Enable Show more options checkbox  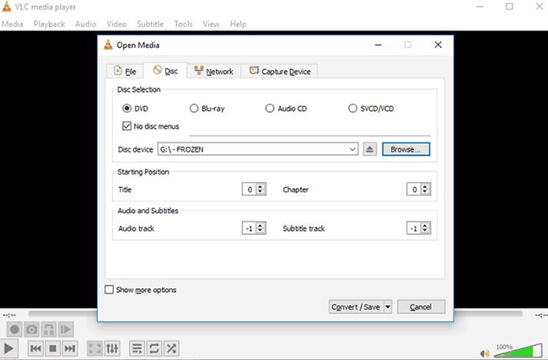pos(109,290)
